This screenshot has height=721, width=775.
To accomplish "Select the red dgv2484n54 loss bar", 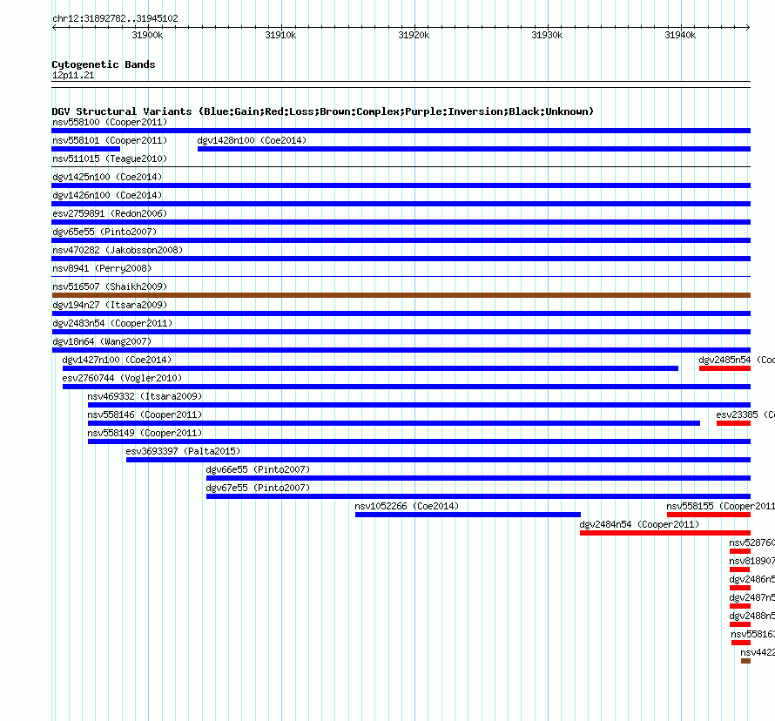I will pyautogui.click(x=665, y=533).
